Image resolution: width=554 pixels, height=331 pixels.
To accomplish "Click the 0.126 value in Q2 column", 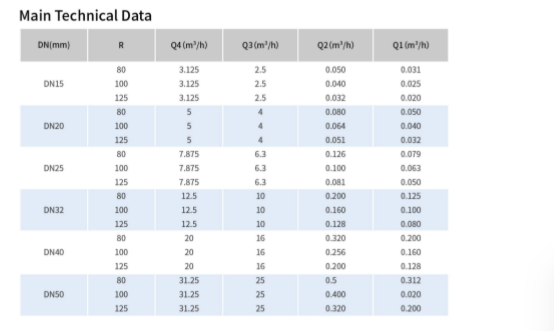I will pos(335,154).
